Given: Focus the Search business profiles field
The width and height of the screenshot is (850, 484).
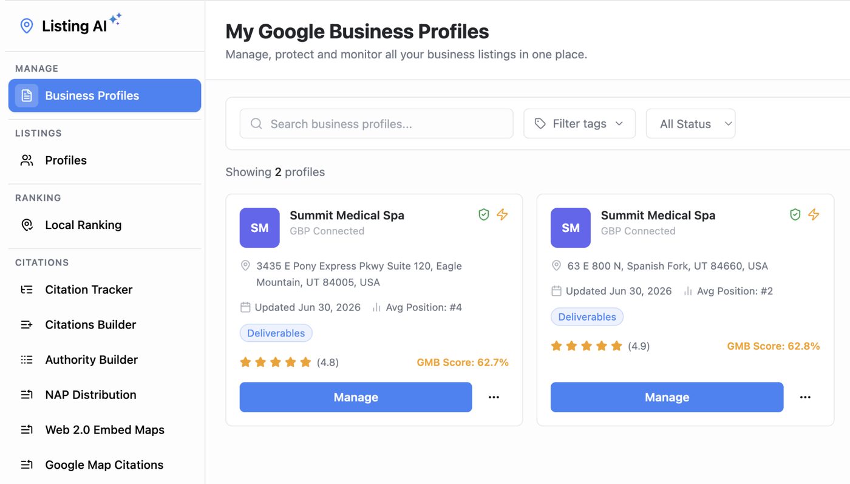Looking at the screenshot, I should (376, 123).
